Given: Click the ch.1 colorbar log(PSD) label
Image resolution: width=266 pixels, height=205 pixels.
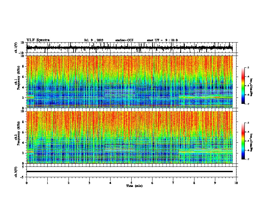Looking at the screenshot, I should click(x=252, y=87).
